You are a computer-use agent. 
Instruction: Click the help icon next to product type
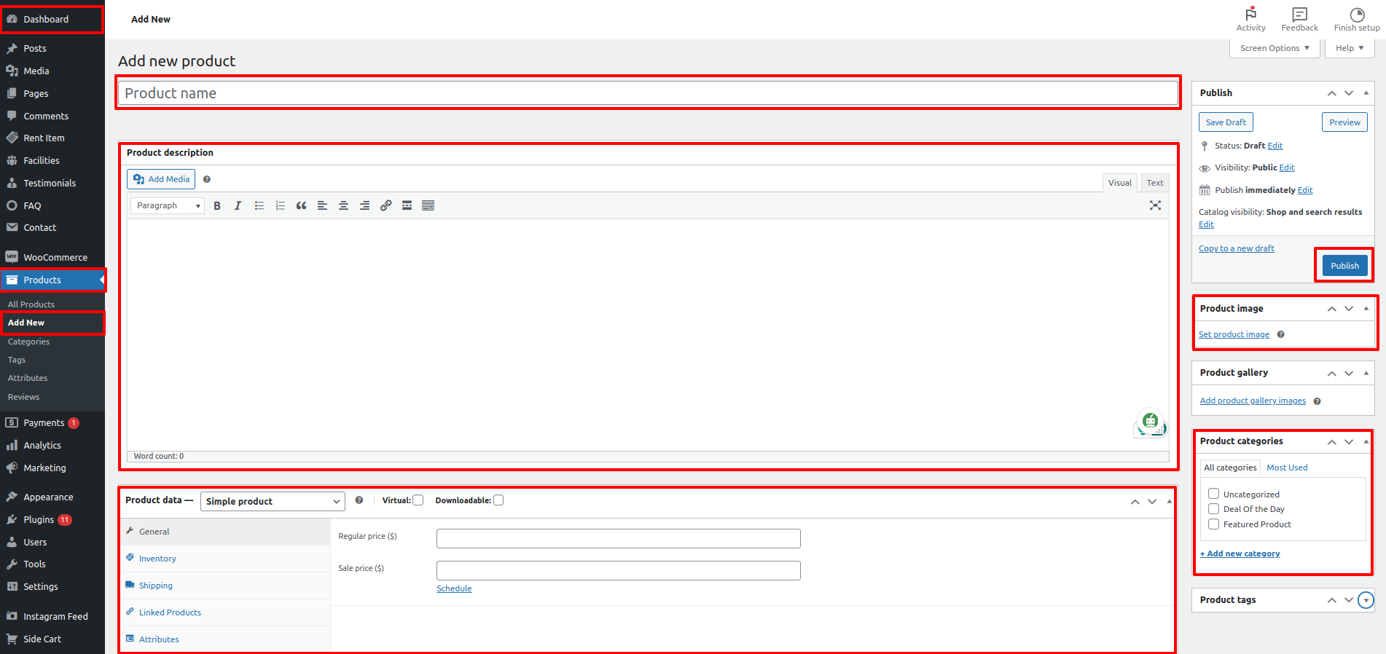click(x=359, y=500)
